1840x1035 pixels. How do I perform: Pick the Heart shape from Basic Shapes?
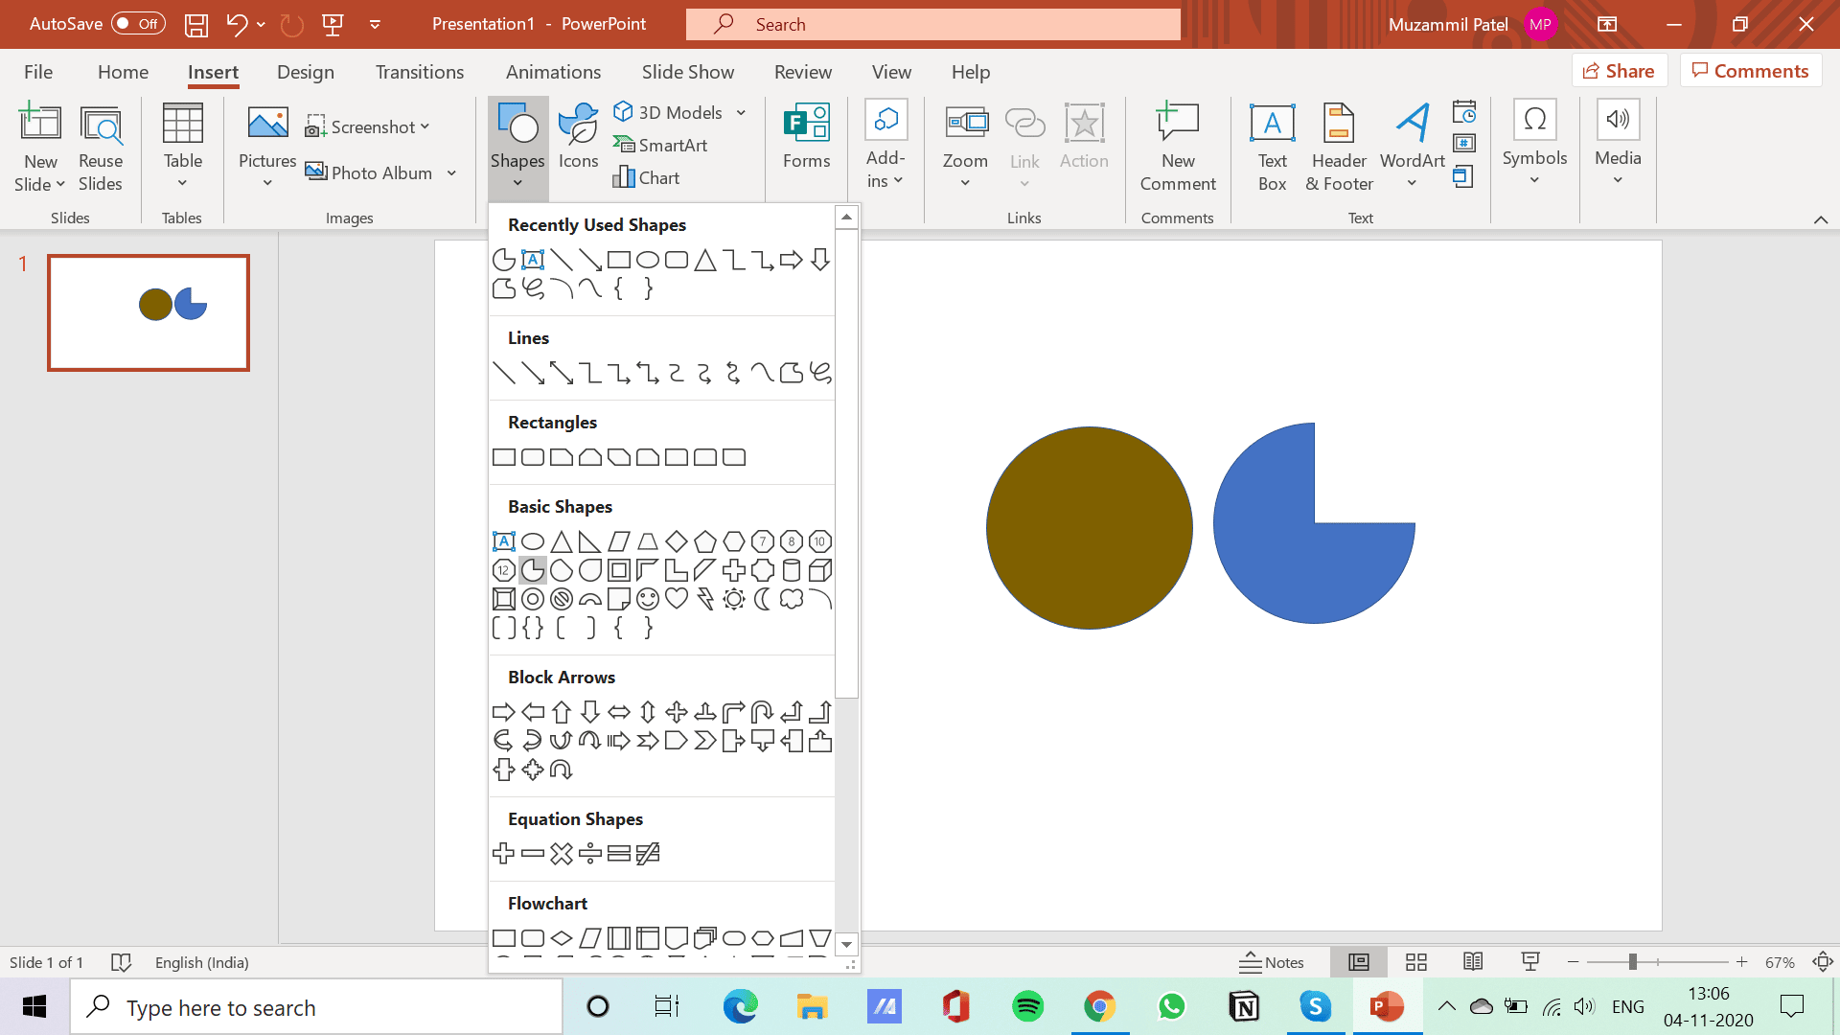677,599
